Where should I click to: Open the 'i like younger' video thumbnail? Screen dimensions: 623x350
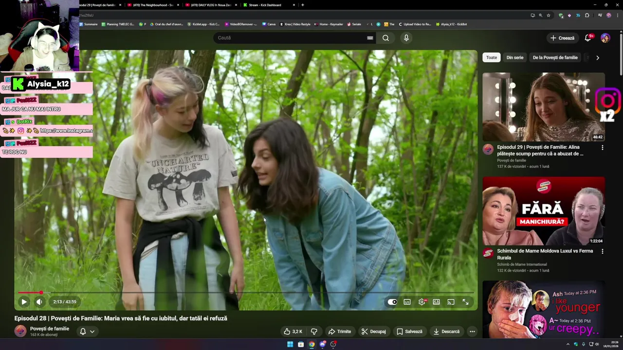[544, 310]
